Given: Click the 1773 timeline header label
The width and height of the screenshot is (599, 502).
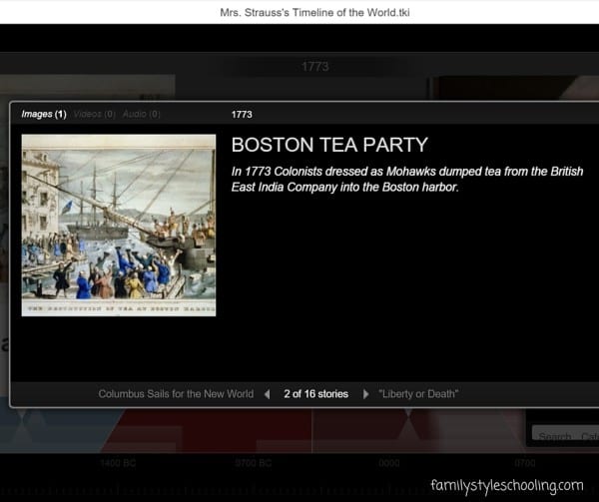Looking at the screenshot, I should [314, 67].
